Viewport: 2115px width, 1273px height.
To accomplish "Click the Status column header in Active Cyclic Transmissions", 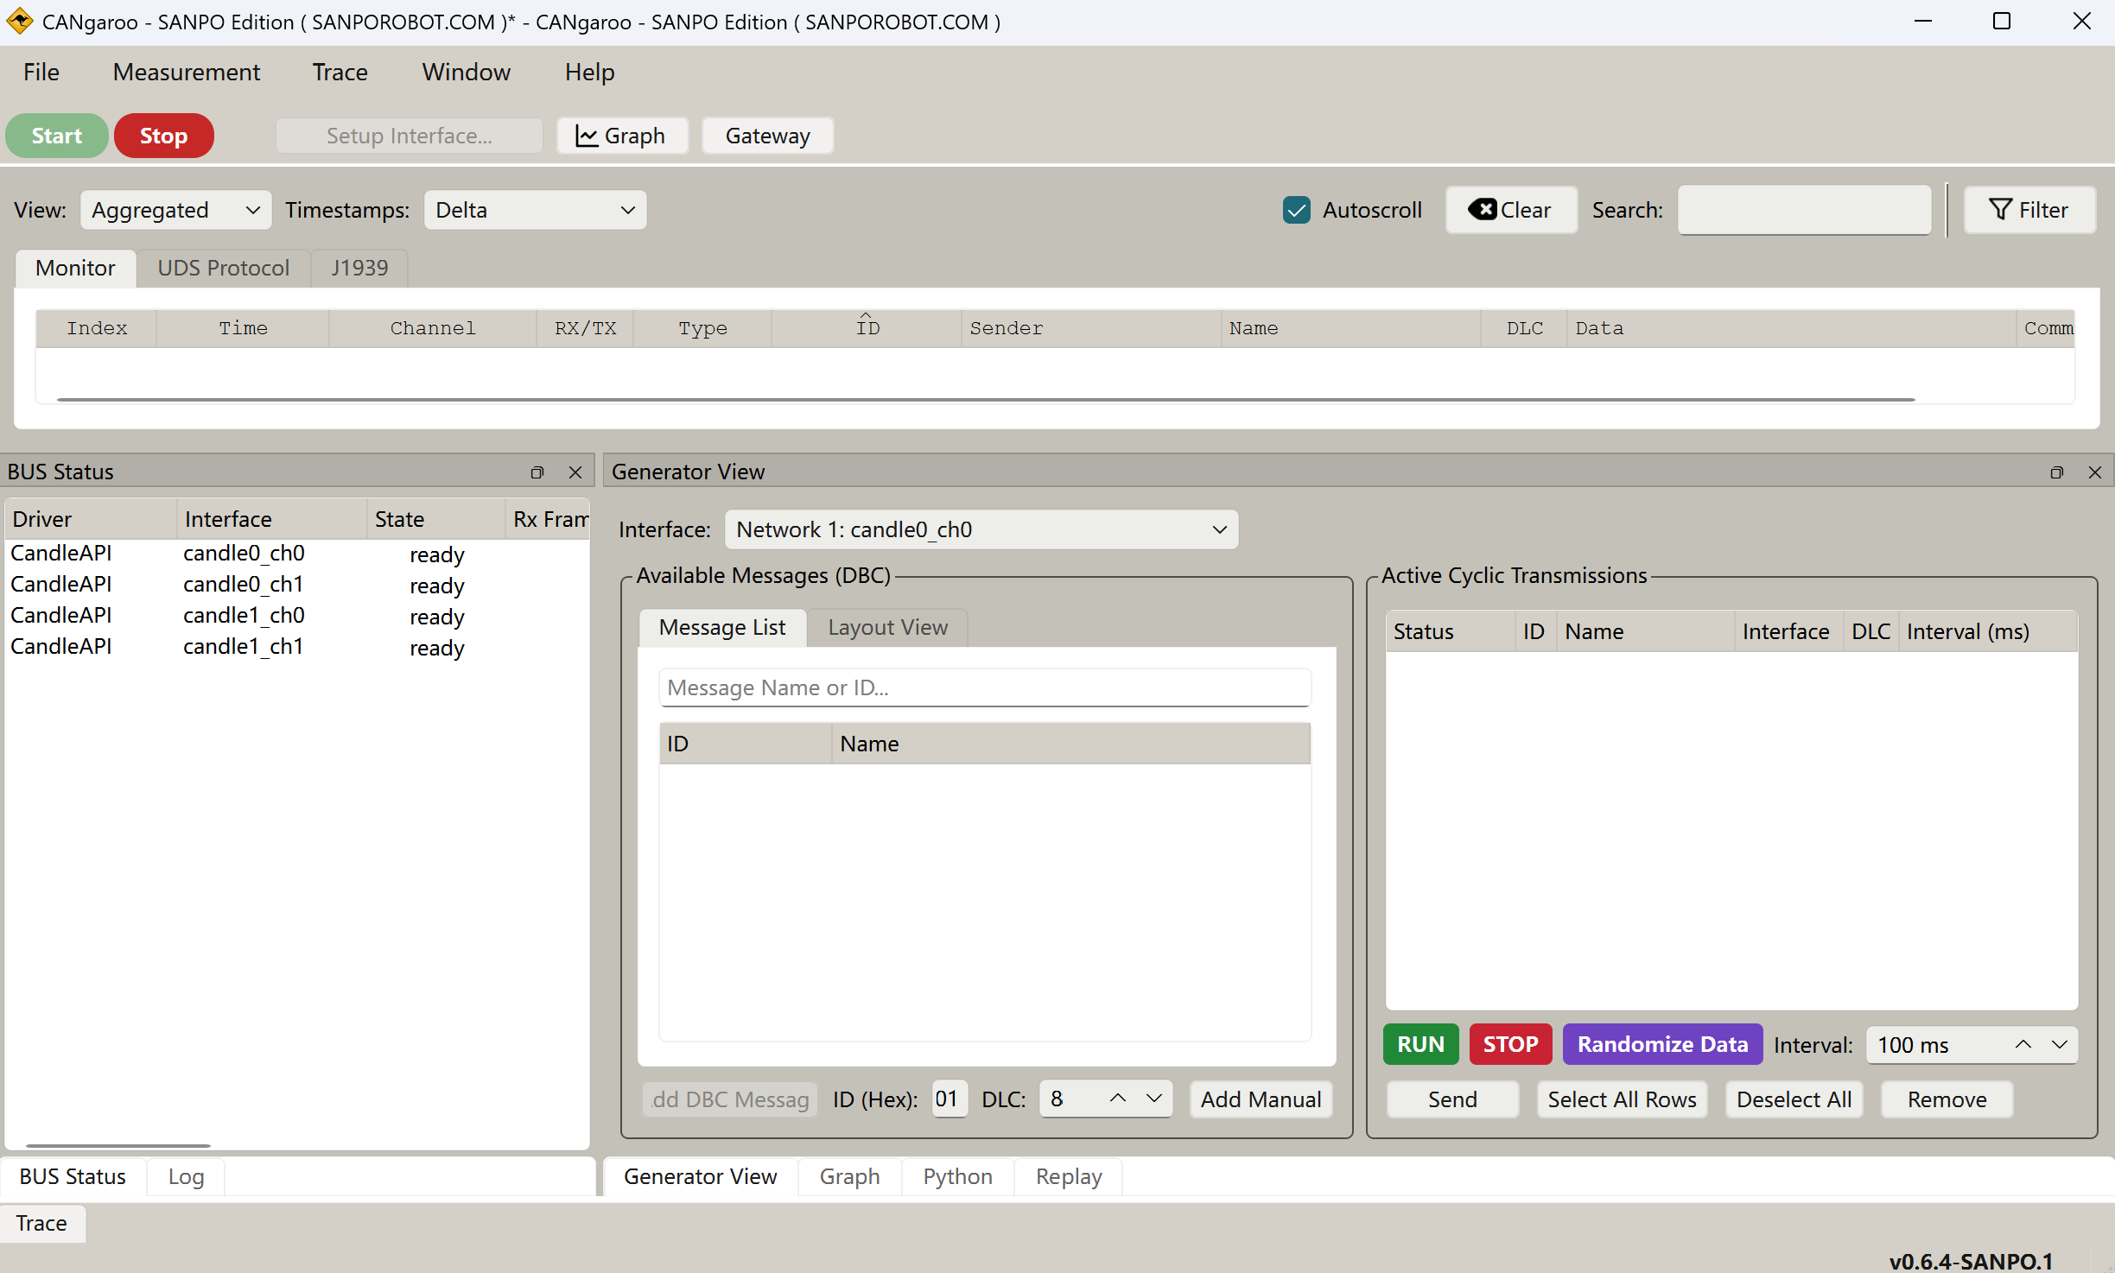I will pos(1451,631).
